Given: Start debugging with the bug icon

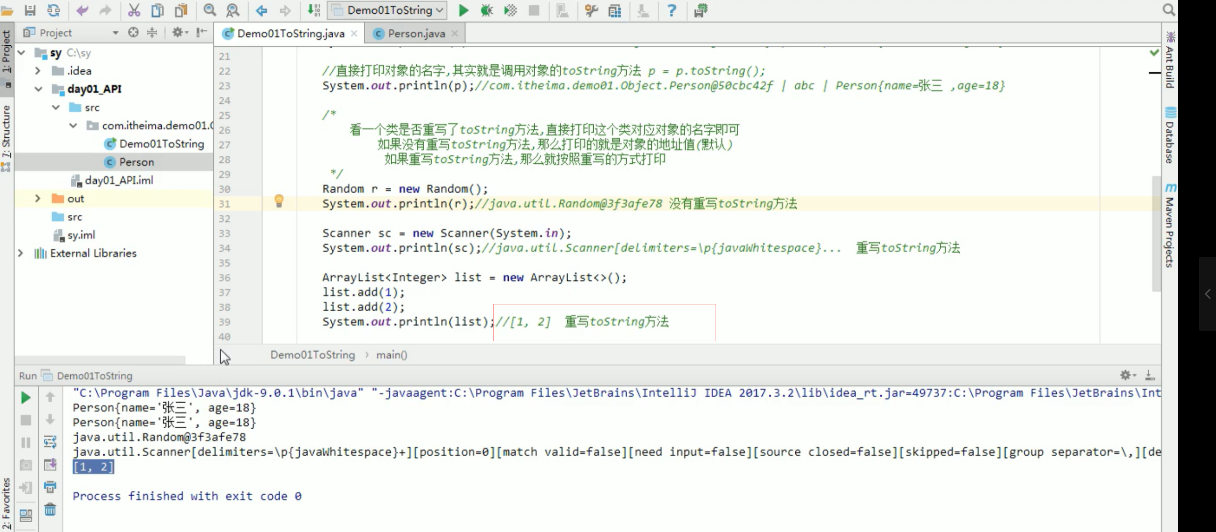Looking at the screenshot, I should [x=487, y=10].
